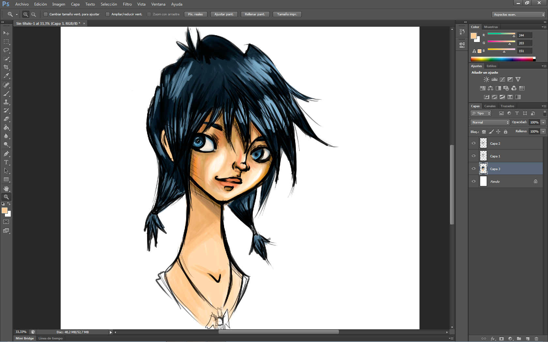This screenshot has height=342, width=548.
Task: Click the foreground color swatch in Color panel
Action: click(473, 36)
